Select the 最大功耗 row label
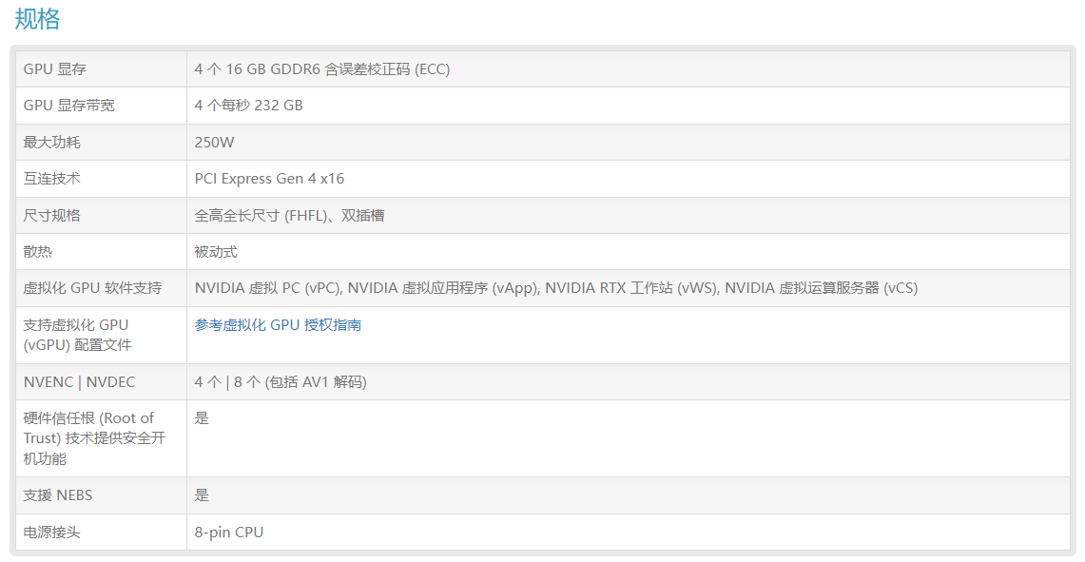 pyautogui.click(x=52, y=142)
